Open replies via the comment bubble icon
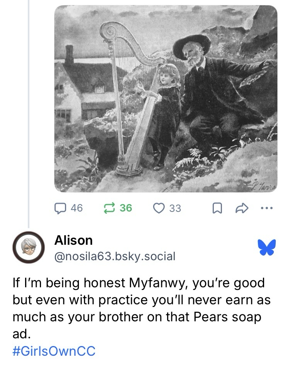 click(x=60, y=208)
